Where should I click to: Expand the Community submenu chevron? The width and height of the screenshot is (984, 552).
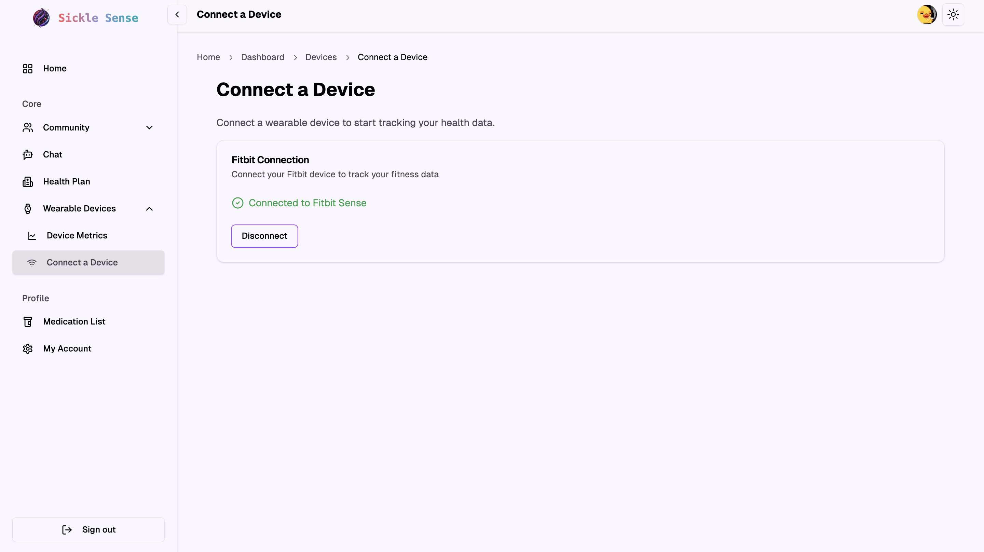tap(149, 128)
